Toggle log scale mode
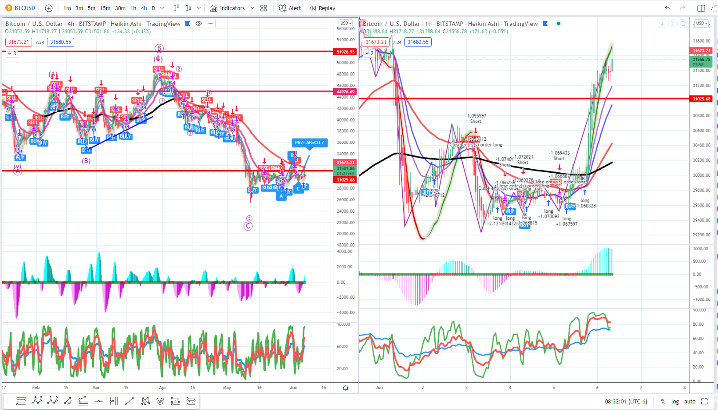The width and height of the screenshot is (718, 410). [675, 401]
